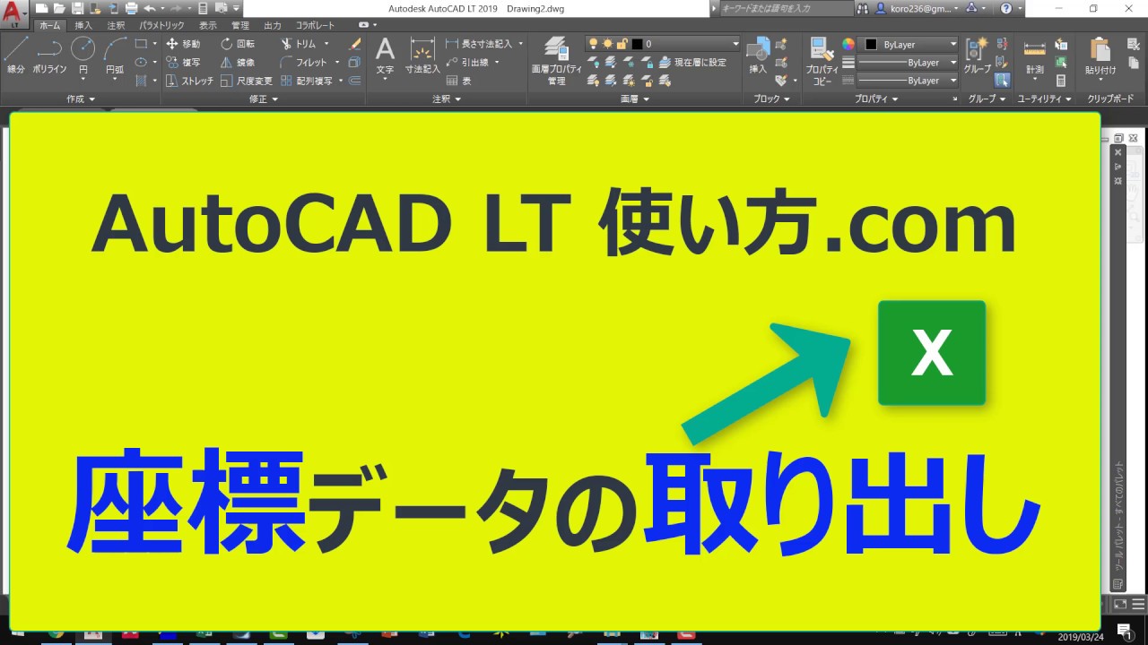Open the ByLayer object color dropdown
The height and width of the screenshot is (645, 1148).
click(x=909, y=44)
